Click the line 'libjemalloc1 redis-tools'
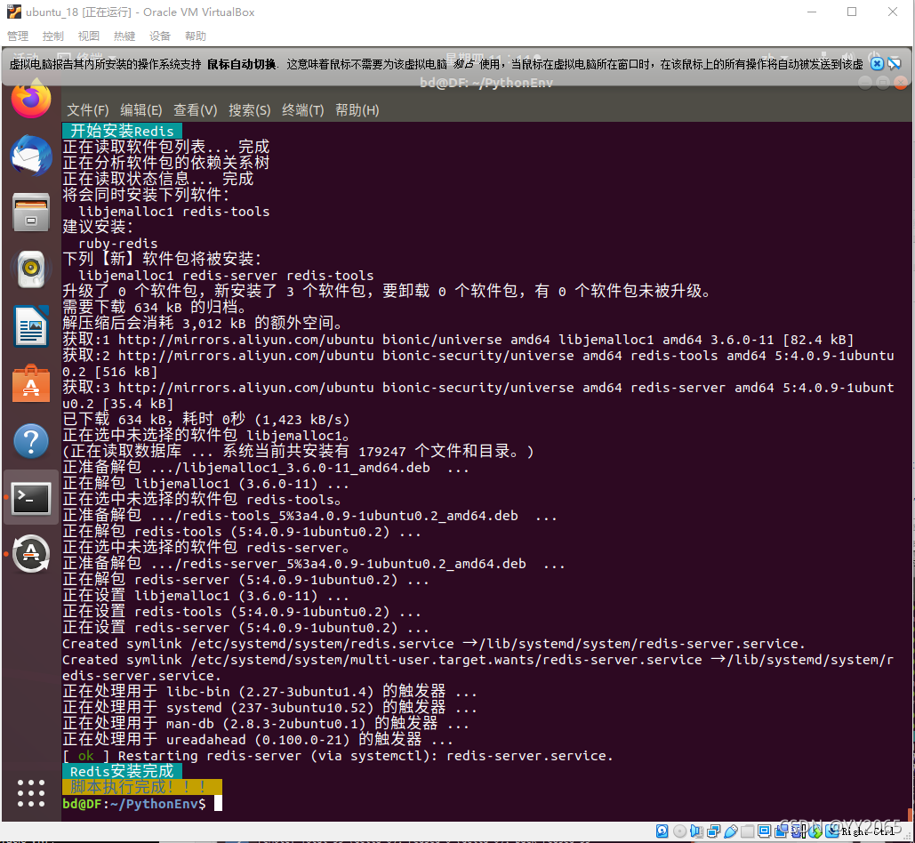 pos(174,211)
